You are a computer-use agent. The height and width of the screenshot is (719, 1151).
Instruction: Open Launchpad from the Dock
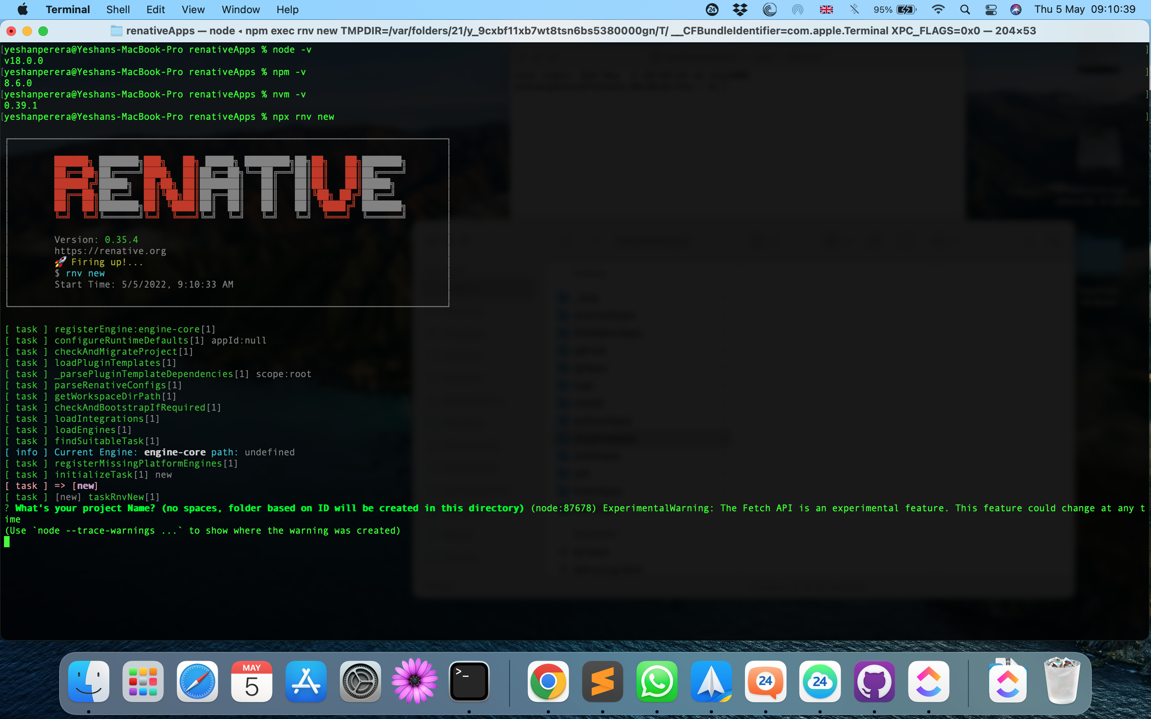[143, 681]
